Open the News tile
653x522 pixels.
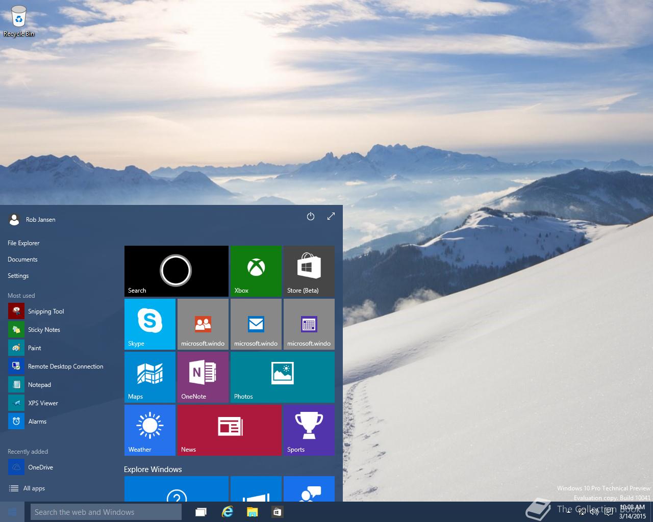point(230,430)
